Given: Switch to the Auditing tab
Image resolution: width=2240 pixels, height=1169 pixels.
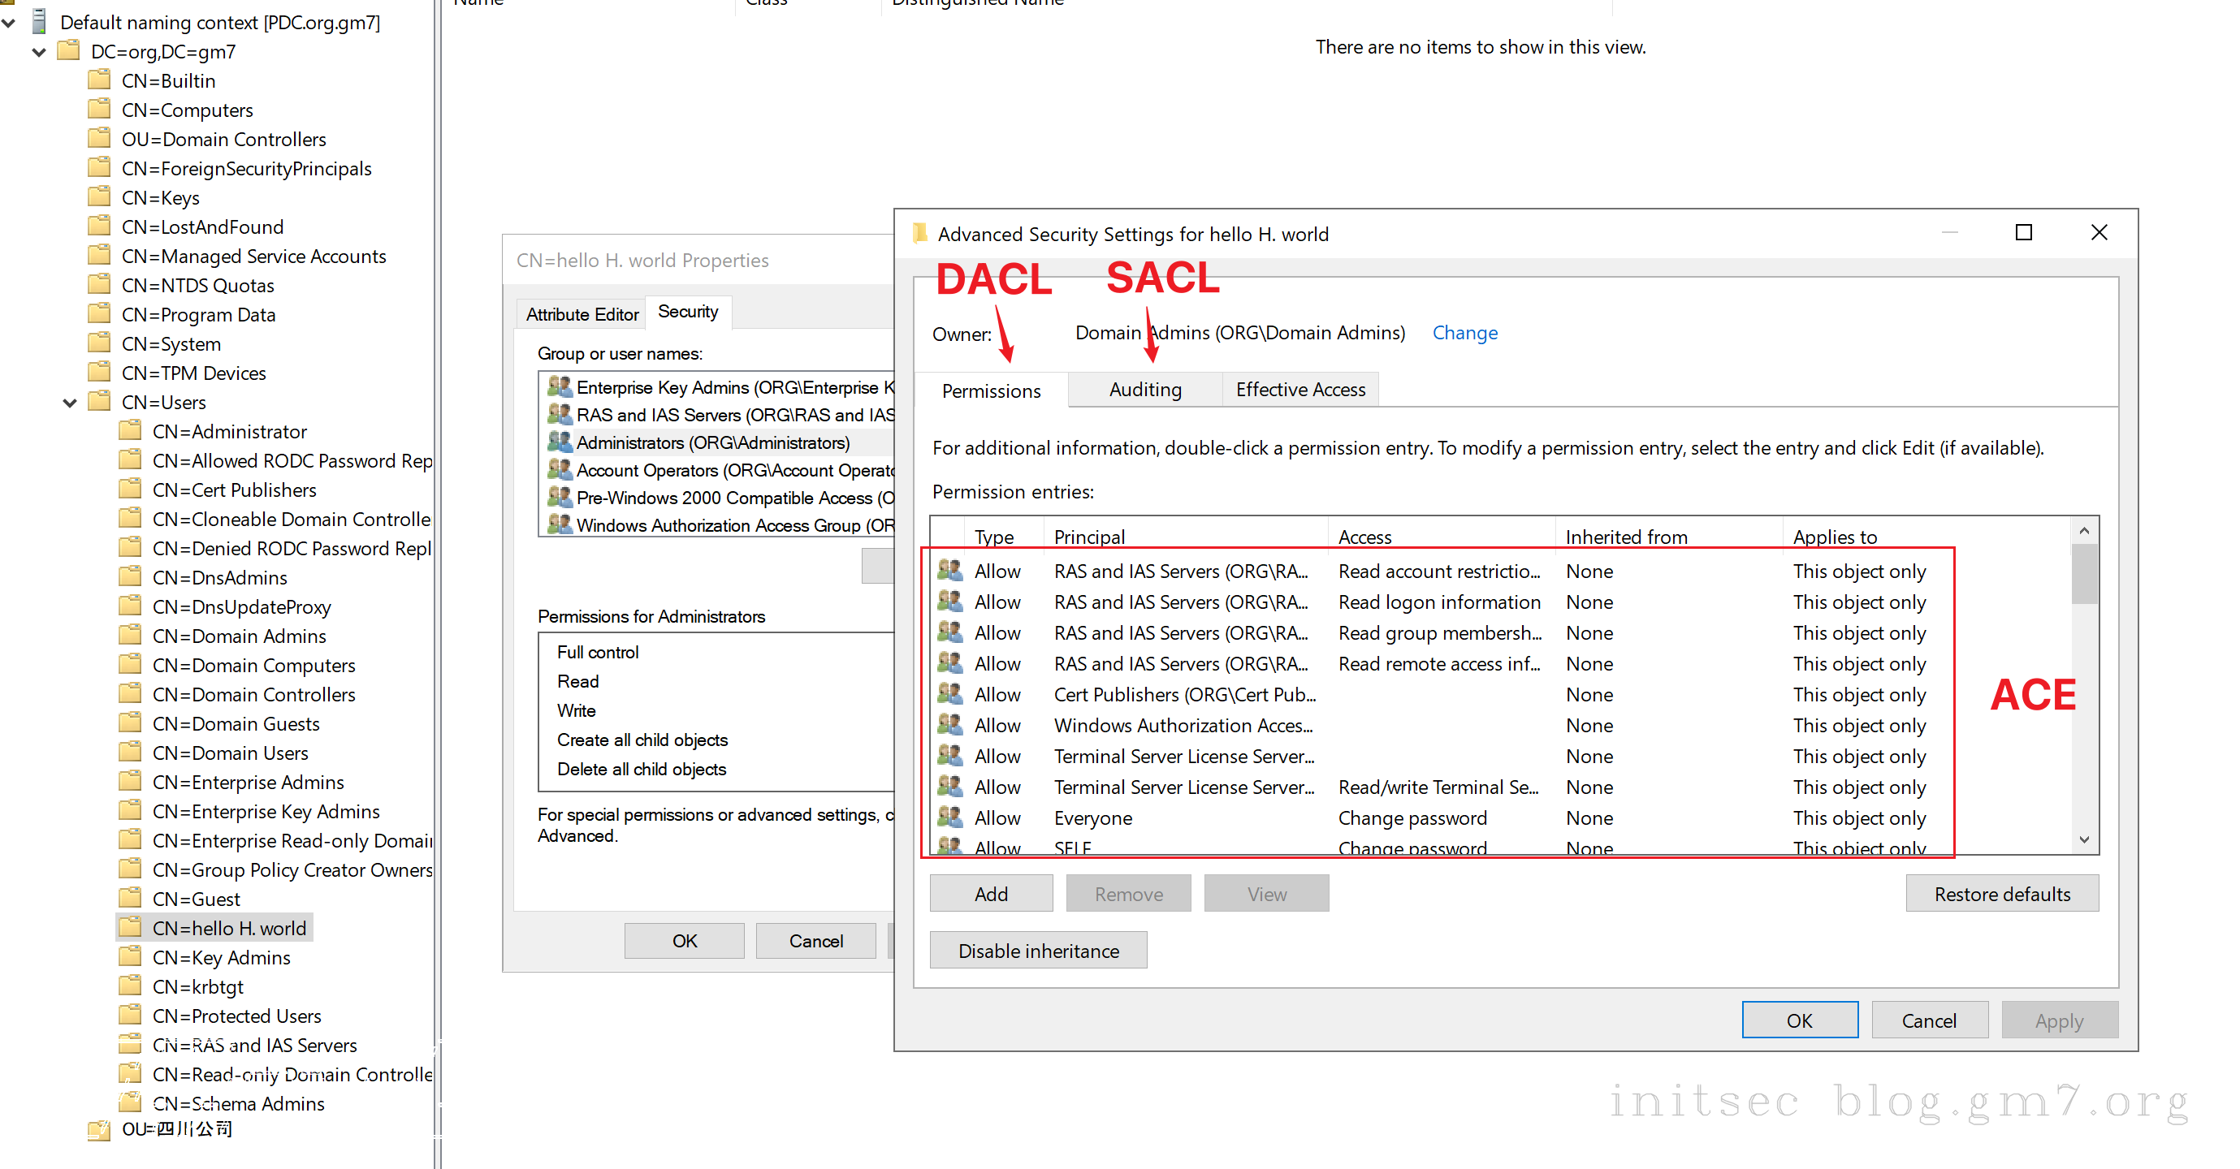Looking at the screenshot, I should [1144, 390].
